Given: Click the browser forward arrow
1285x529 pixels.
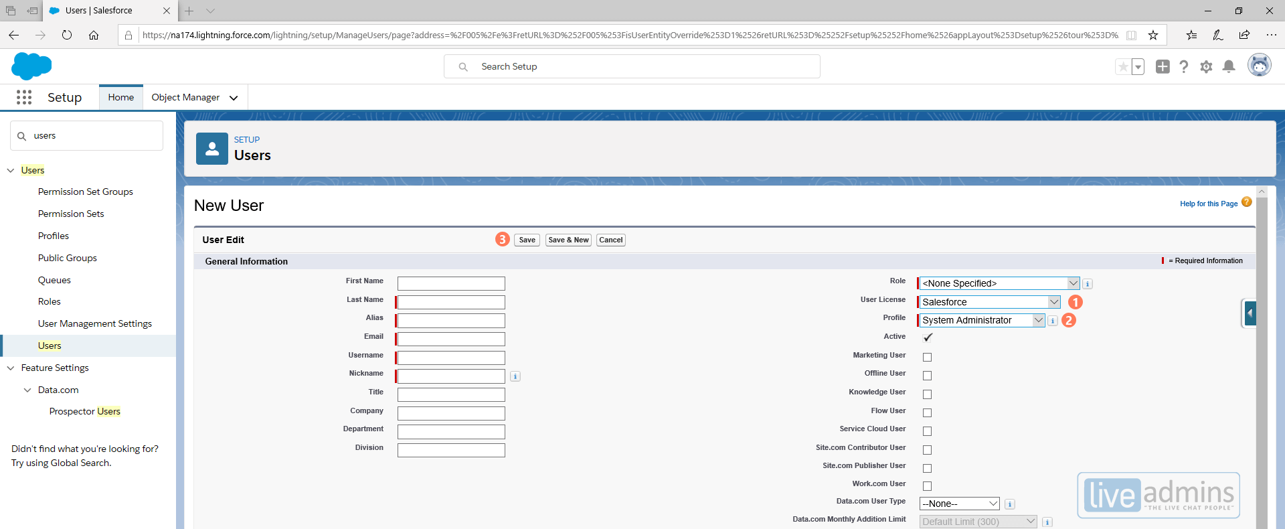Looking at the screenshot, I should pyautogui.click(x=40, y=35).
